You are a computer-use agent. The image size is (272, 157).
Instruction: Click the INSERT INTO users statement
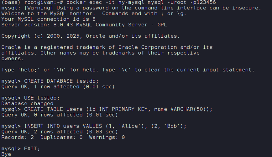[x=105, y=126]
